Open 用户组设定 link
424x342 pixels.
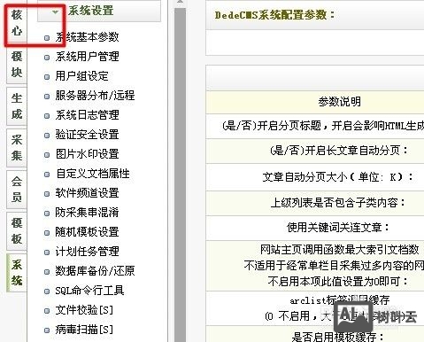pos(81,76)
